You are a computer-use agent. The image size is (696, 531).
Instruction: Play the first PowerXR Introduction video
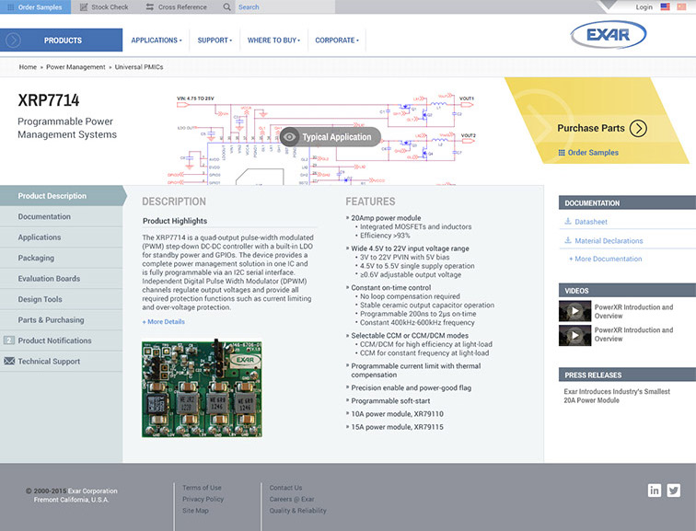pyautogui.click(x=574, y=311)
